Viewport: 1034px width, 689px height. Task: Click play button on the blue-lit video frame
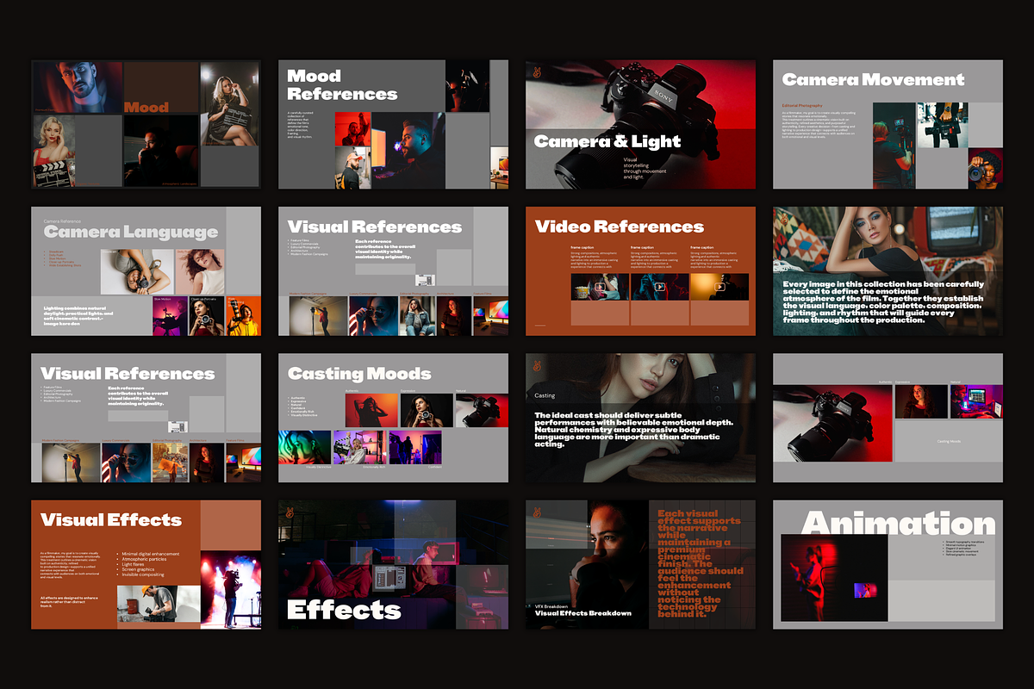pyautogui.click(x=660, y=288)
